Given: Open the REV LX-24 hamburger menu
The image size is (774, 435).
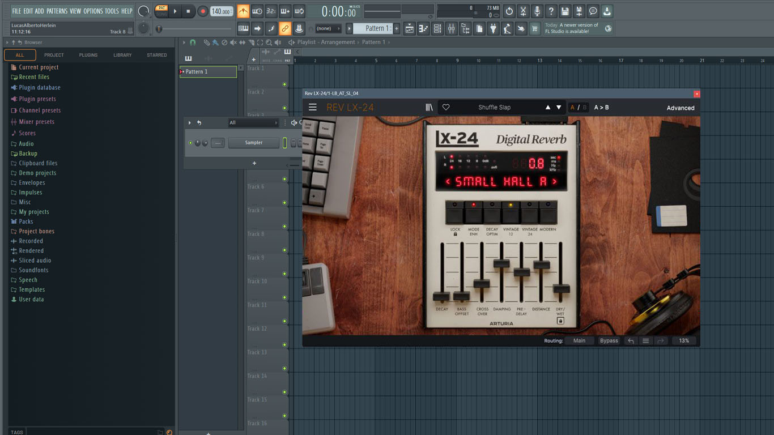Looking at the screenshot, I should click(x=313, y=107).
